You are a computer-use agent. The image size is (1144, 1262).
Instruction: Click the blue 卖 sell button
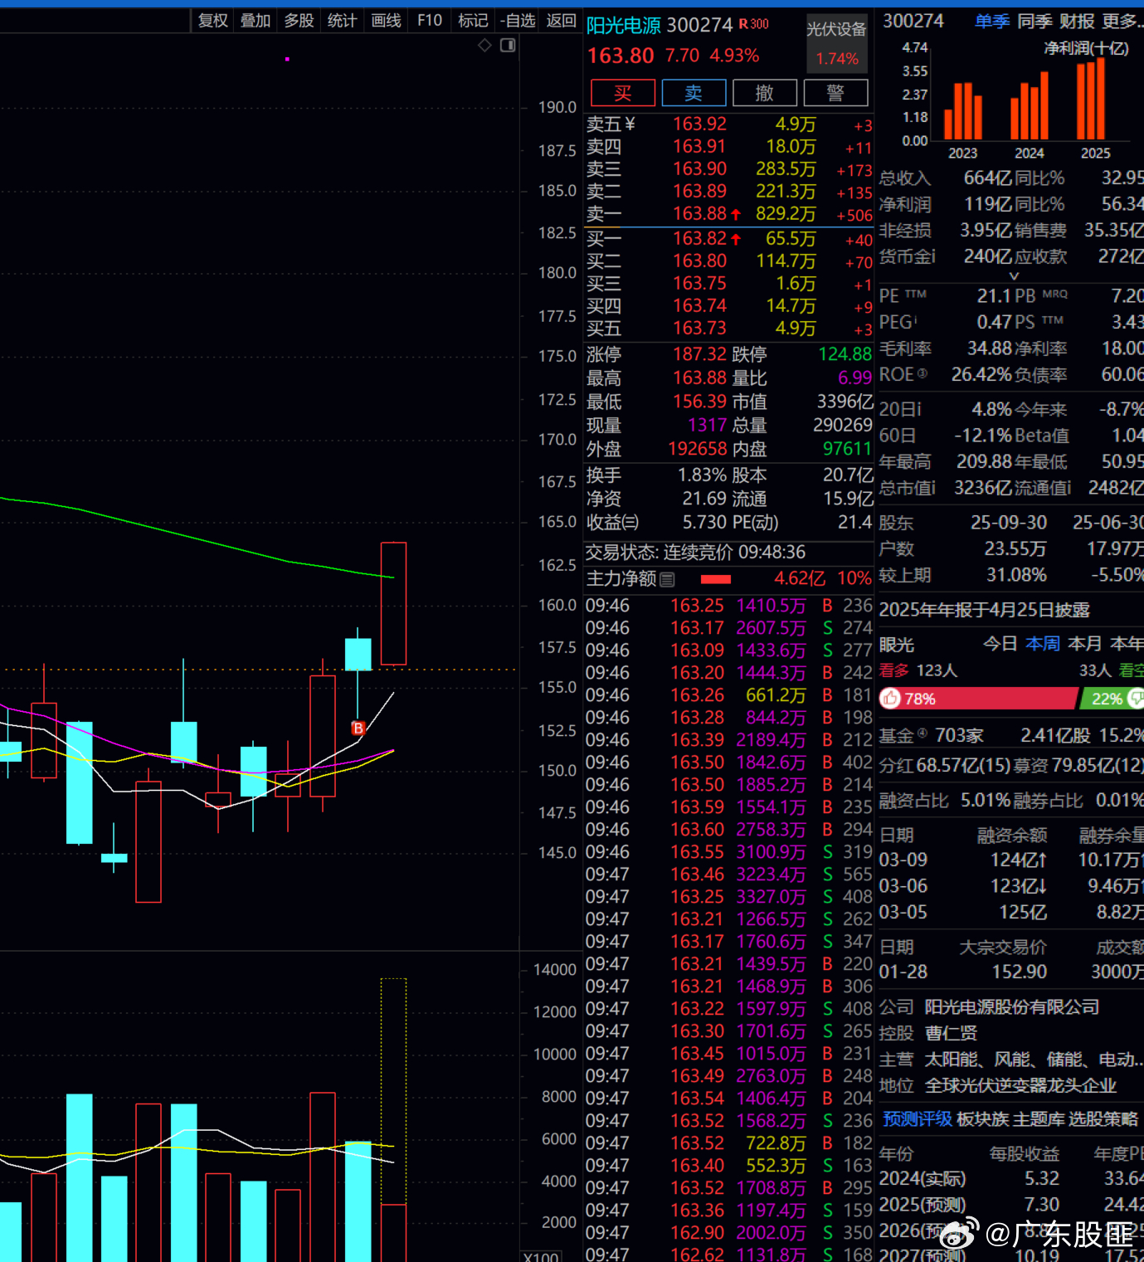694,93
